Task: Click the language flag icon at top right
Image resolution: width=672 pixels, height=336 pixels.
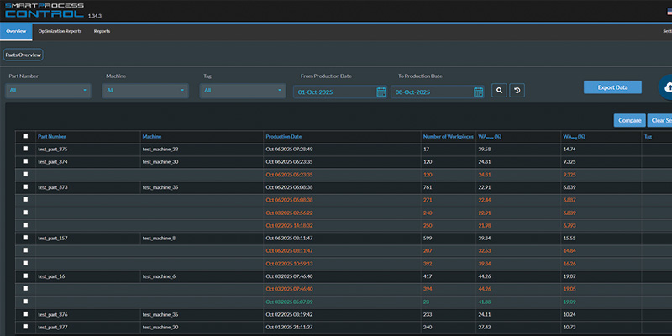Action: coord(669,12)
